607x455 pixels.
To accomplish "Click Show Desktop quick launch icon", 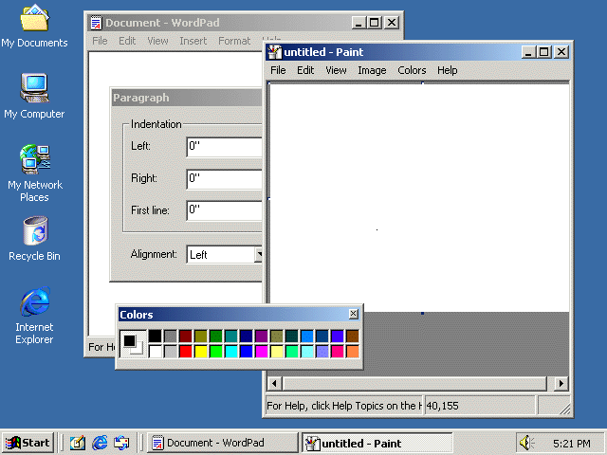I will [78, 443].
